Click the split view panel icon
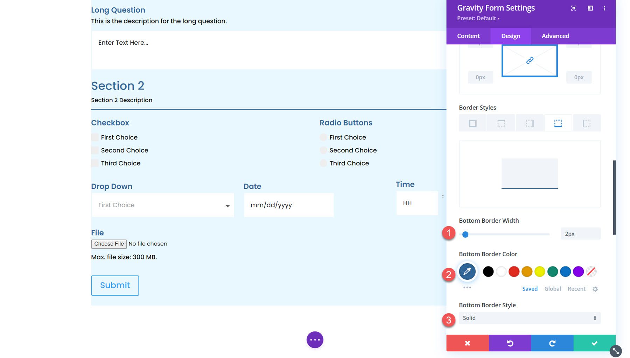This screenshot has width=630, height=358. tap(590, 8)
